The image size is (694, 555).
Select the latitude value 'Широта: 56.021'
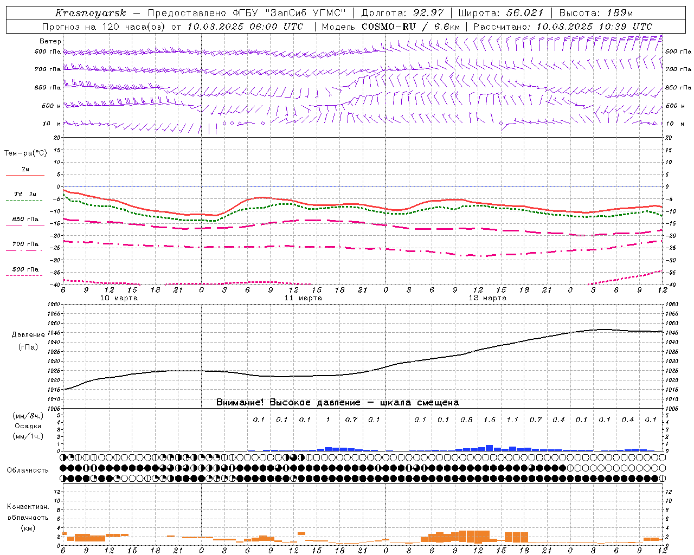pos(500,13)
